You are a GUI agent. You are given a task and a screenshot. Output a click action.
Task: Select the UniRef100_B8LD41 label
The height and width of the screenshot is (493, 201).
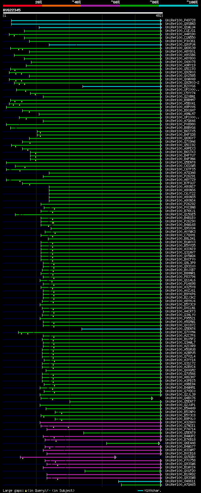pyautogui.click(x=180, y=239)
